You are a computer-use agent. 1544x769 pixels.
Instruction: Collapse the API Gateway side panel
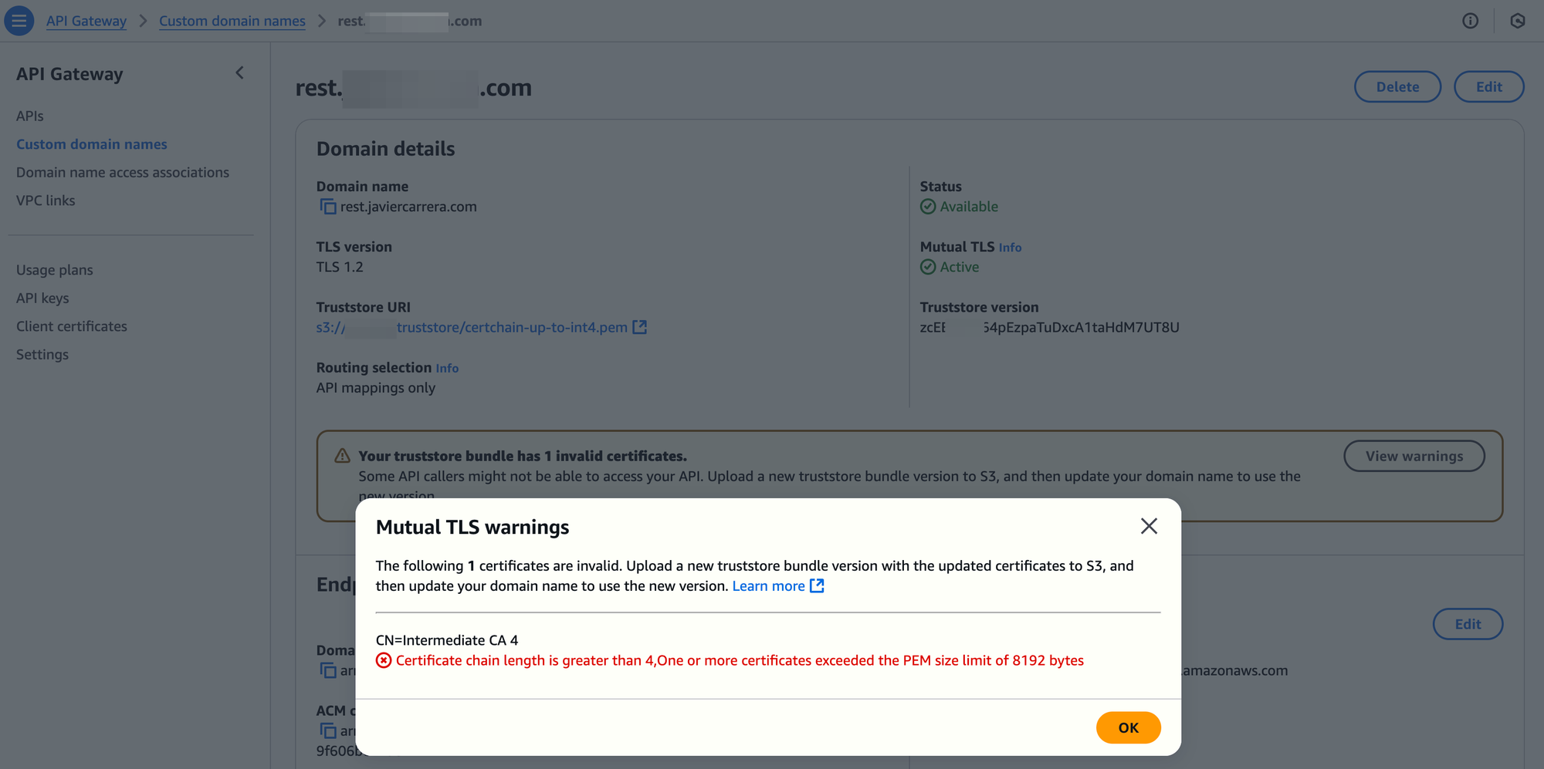pos(239,73)
